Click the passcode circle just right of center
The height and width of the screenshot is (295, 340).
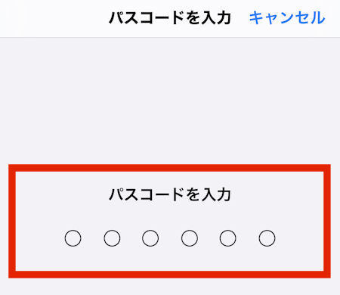[x=190, y=238]
